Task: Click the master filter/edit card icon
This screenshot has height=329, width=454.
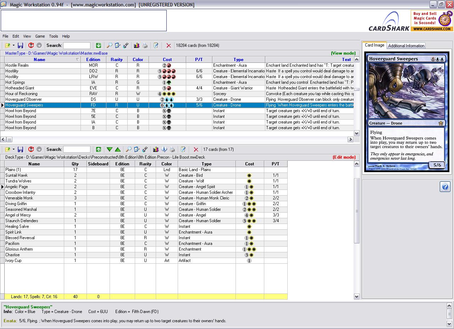Action: tap(118, 45)
